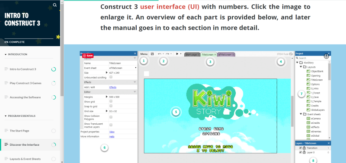
Task: Collapse the Effects properties section triangle
Action: click(135, 82)
